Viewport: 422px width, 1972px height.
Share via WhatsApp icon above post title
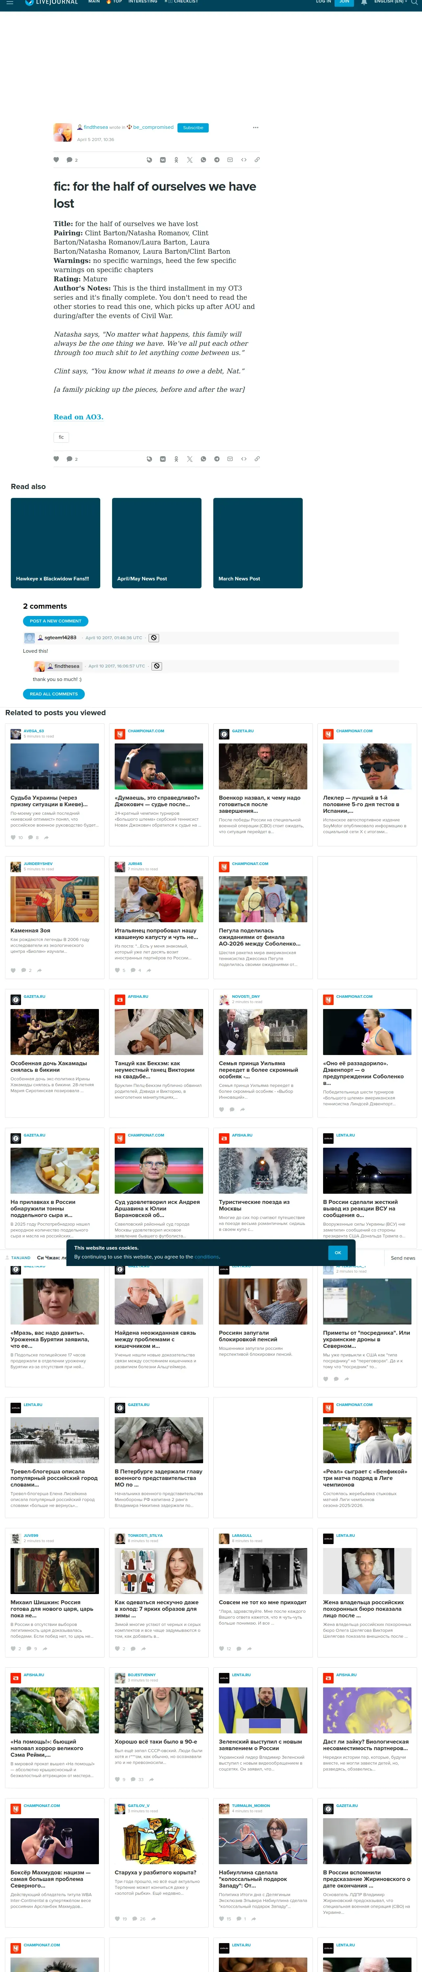pyautogui.click(x=204, y=160)
